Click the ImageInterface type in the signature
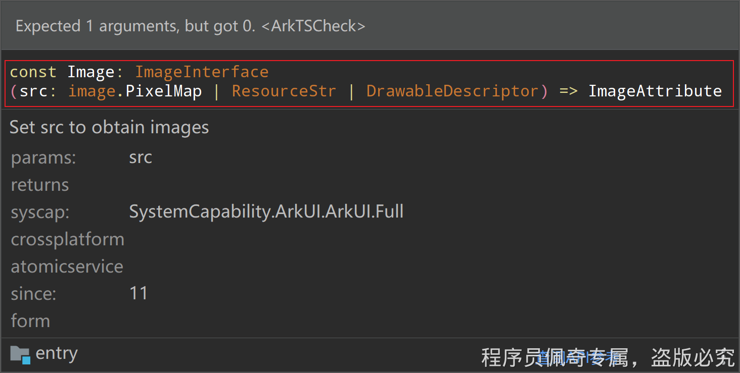Viewport: 740px width, 373px height. [202, 72]
